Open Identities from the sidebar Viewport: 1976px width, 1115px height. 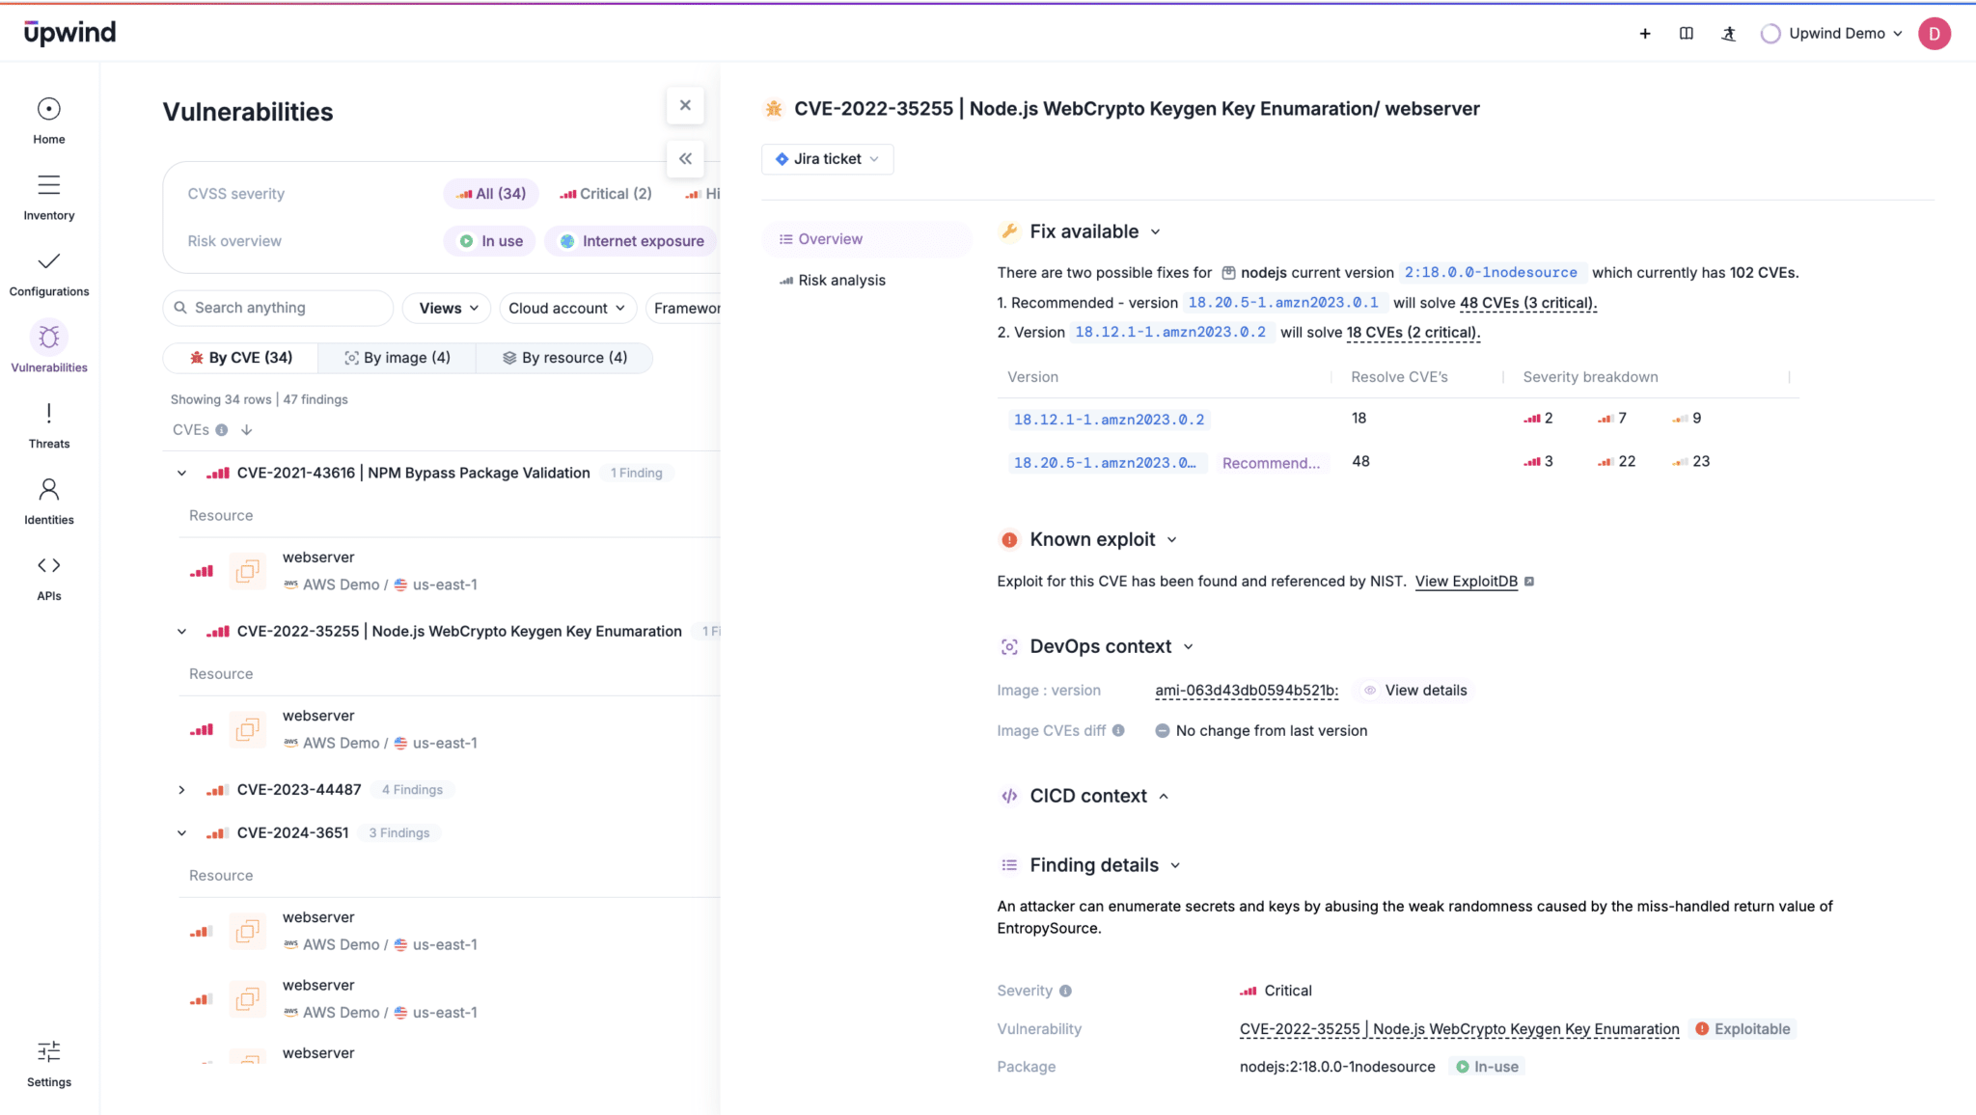coord(48,490)
